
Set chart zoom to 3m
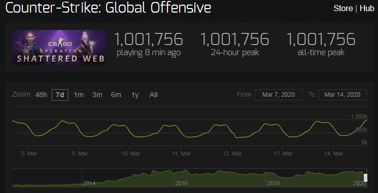(x=97, y=95)
